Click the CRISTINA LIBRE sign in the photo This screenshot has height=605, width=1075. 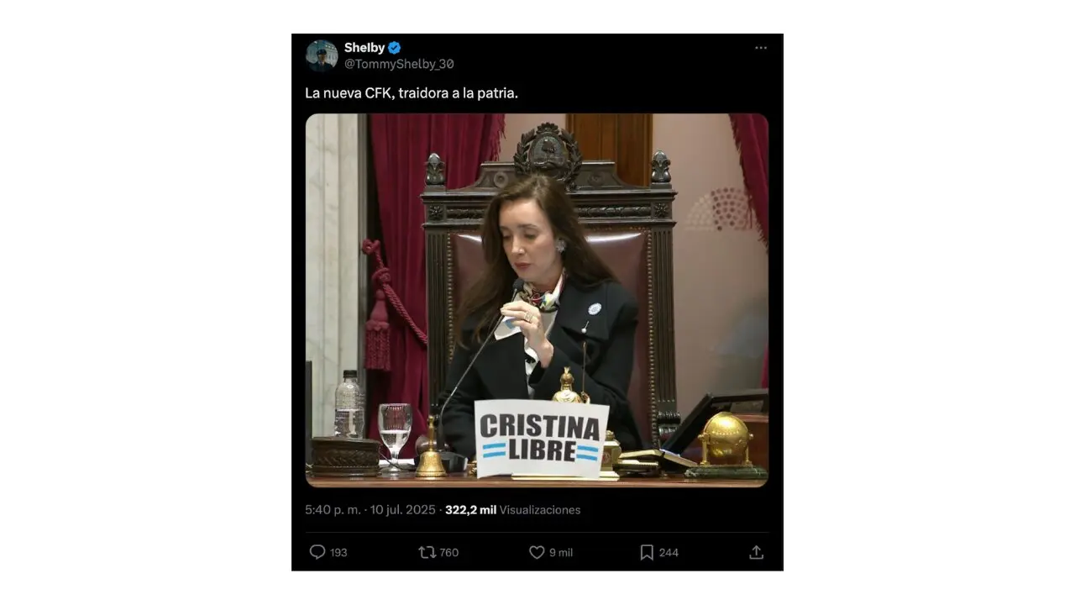pyautogui.click(x=542, y=439)
